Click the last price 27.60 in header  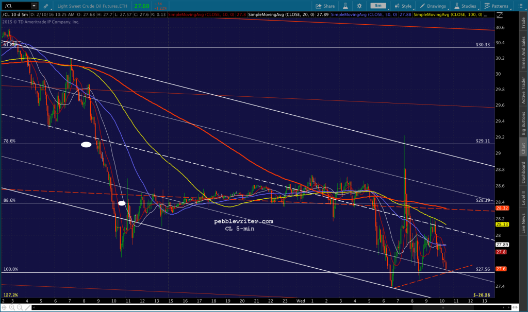142,6
